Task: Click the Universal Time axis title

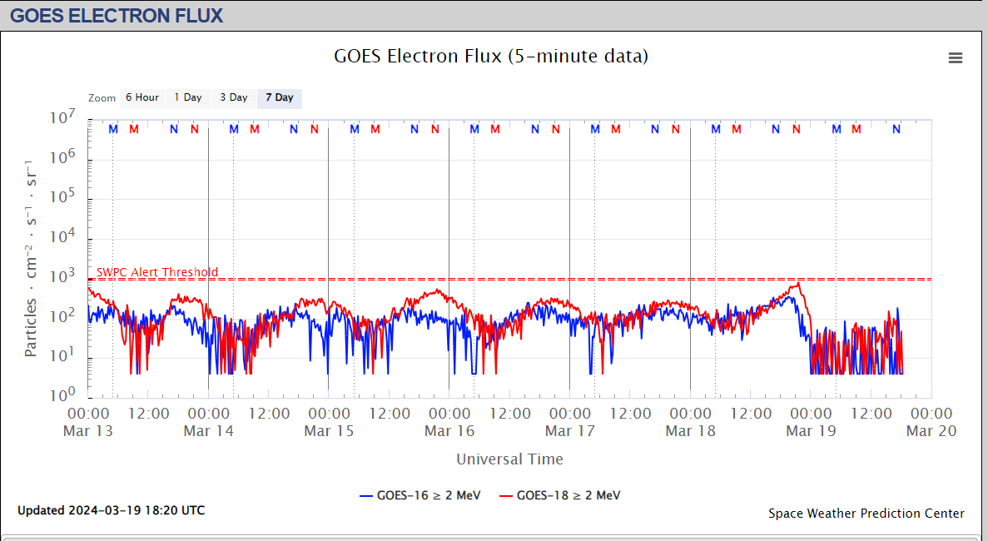Action: (x=509, y=459)
